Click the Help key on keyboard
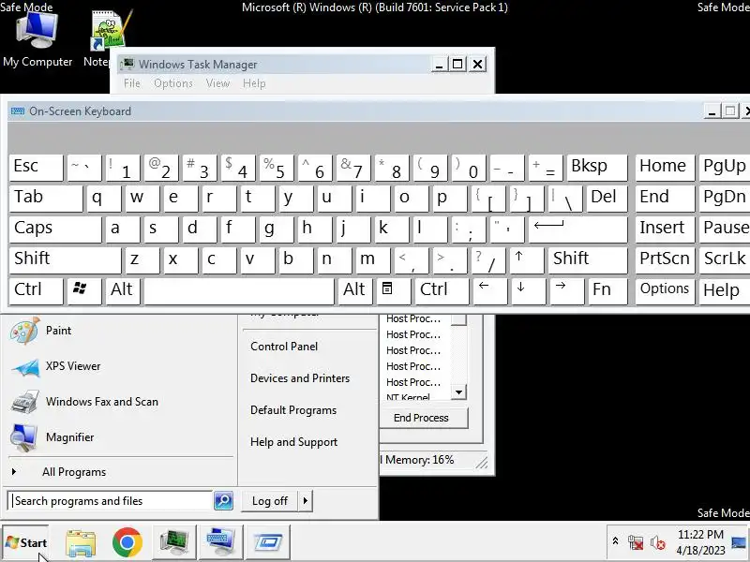Viewport: 750px width, 562px height. pos(725,290)
